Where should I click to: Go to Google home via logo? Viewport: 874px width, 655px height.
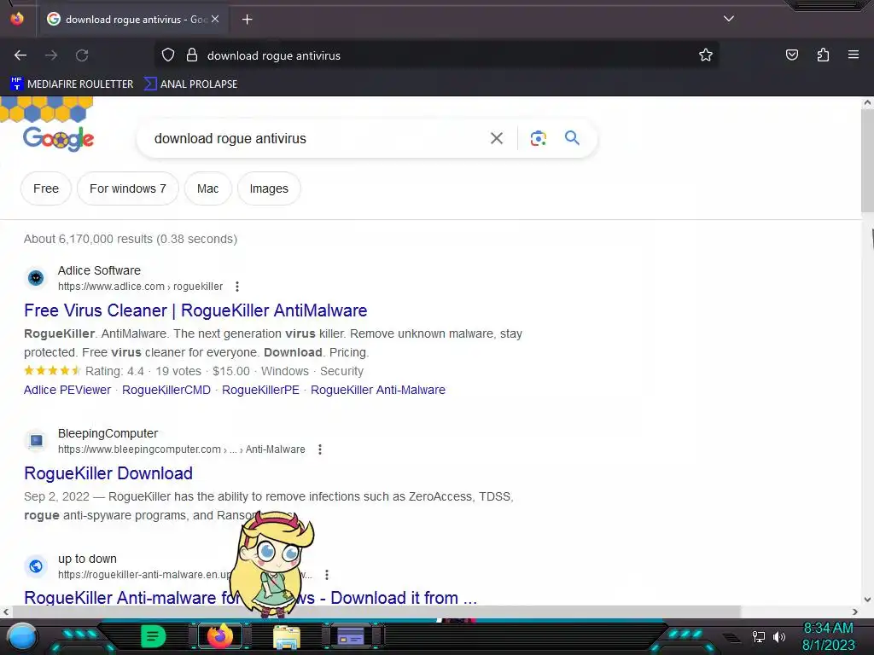pos(59,138)
